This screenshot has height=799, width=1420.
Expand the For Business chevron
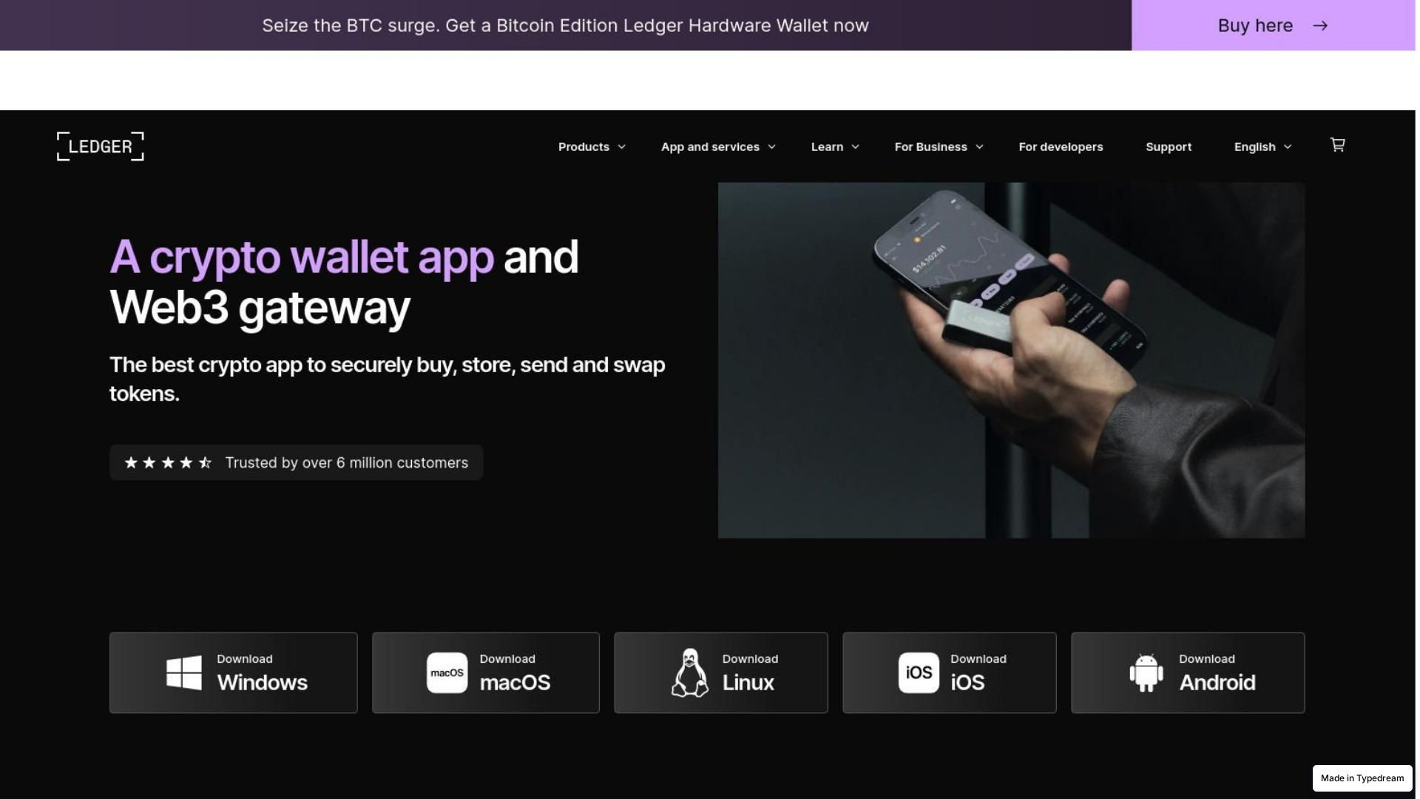(980, 147)
